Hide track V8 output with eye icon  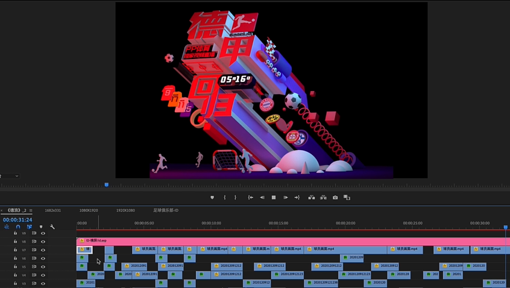coord(43,242)
